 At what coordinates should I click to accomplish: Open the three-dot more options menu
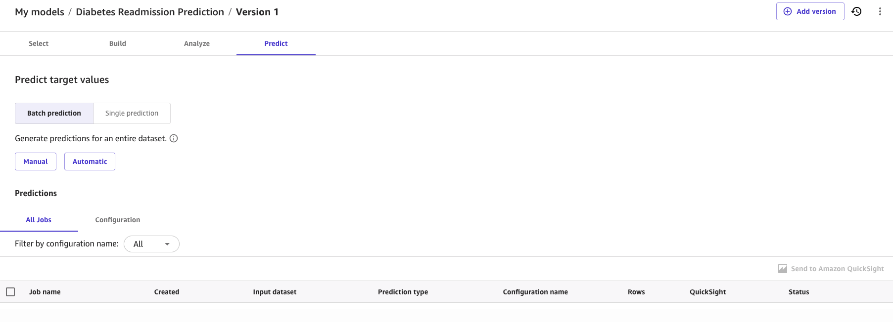880,11
